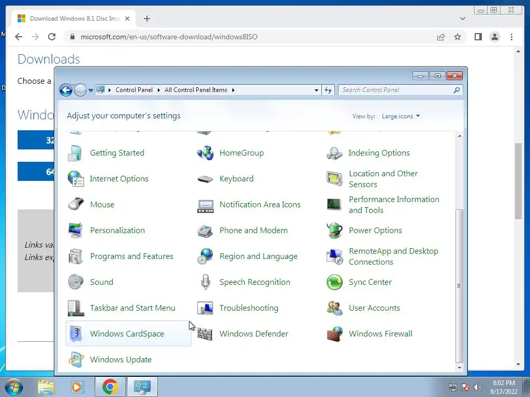Image resolution: width=530 pixels, height=397 pixels.
Task: Open the View by Large icons dropdown
Action: click(401, 116)
